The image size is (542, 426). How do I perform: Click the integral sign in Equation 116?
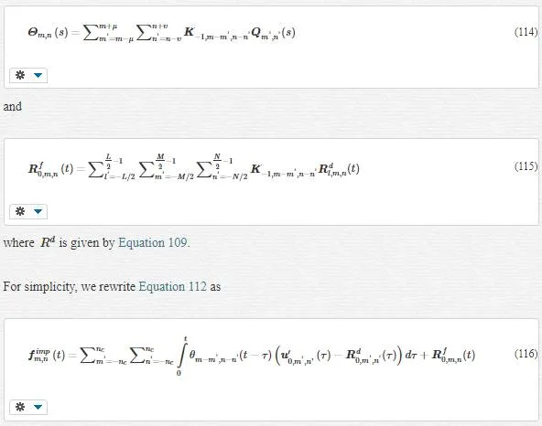coord(181,356)
